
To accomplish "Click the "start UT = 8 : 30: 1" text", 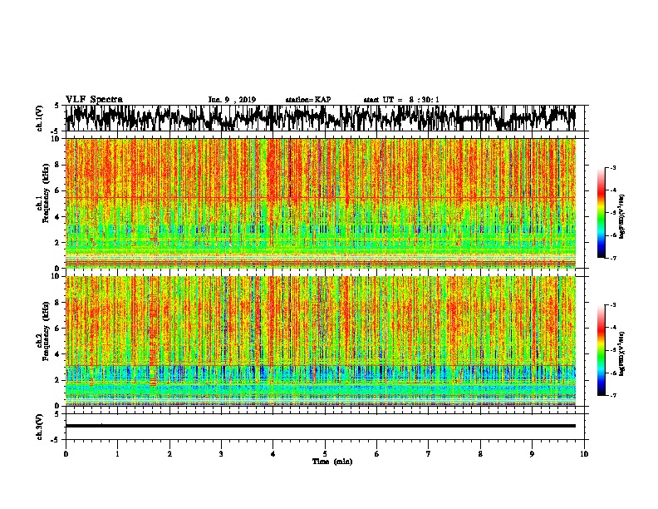I will point(401,100).
